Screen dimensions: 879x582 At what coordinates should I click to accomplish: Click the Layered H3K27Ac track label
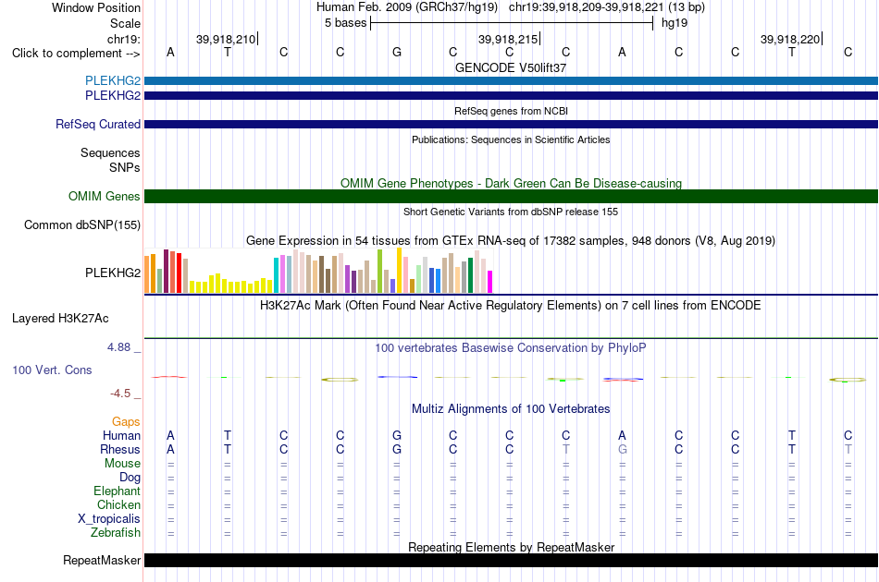pyautogui.click(x=60, y=319)
